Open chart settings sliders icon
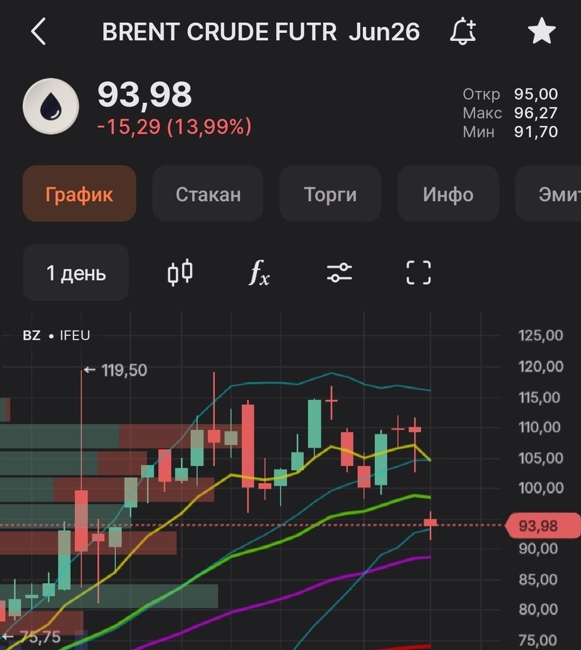This screenshot has width=581, height=650. [x=339, y=272]
